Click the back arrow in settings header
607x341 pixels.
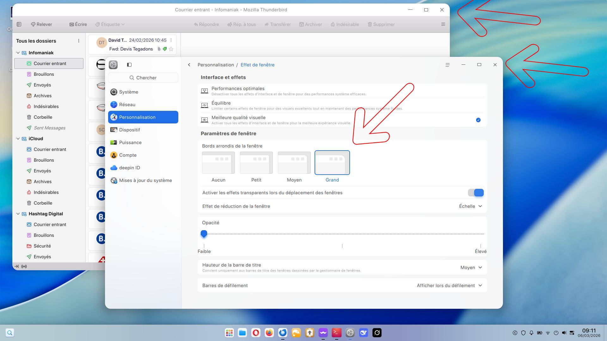click(189, 65)
